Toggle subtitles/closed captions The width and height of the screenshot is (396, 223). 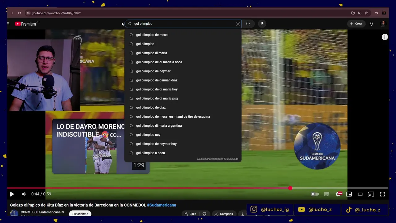point(327,194)
